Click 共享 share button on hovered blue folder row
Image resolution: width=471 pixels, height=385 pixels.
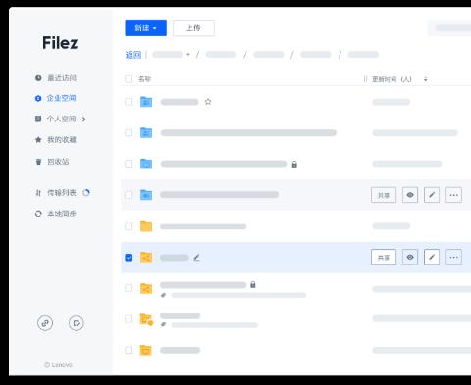pyautogui.click(x=384, y=195)
